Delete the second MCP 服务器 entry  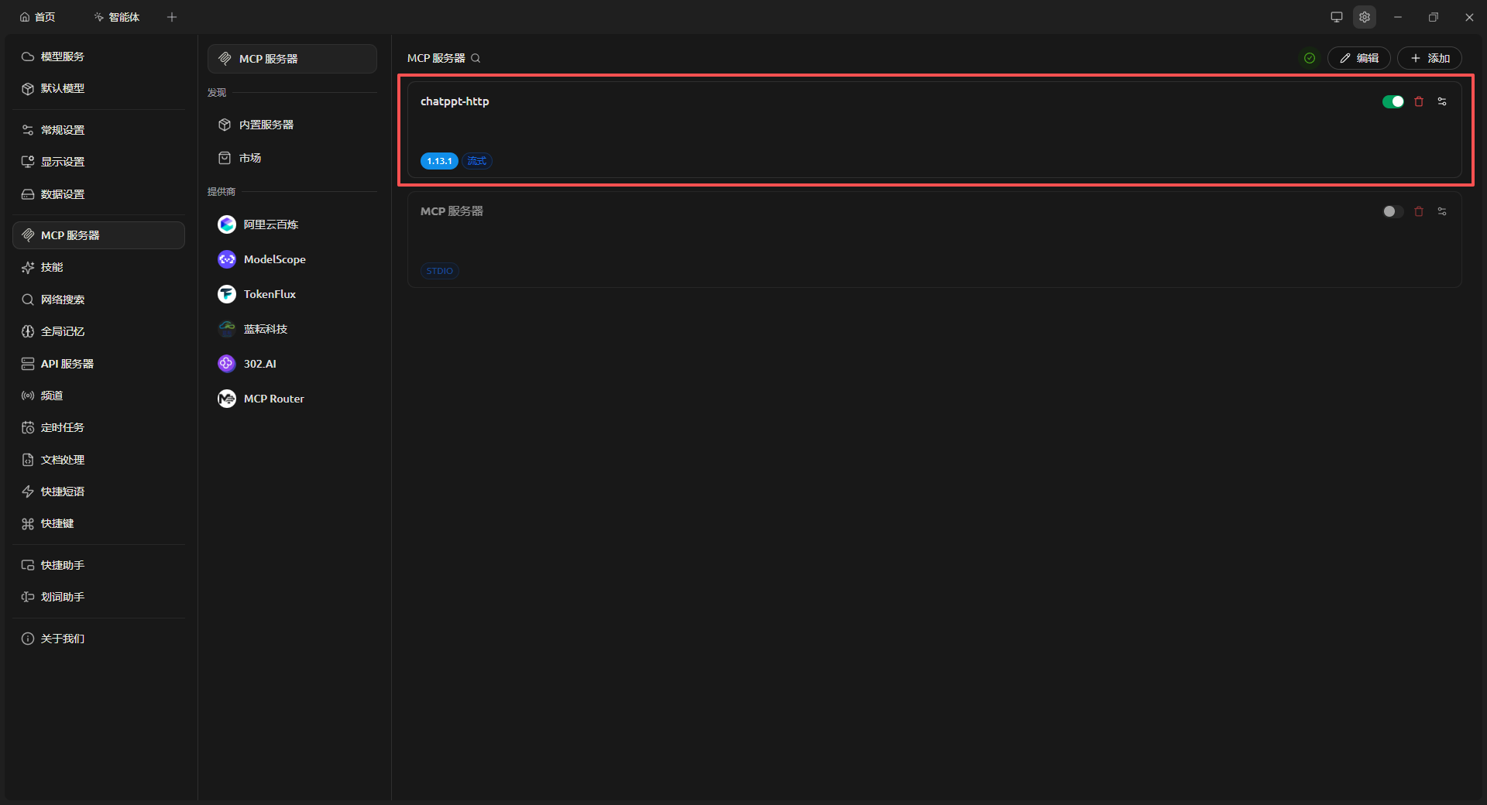point(1419,211)
